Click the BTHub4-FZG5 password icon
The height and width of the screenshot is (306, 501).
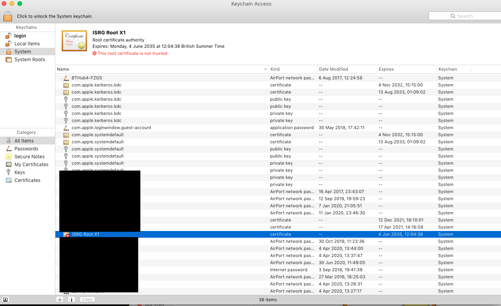pyautogui.click(x=66, y=78)
